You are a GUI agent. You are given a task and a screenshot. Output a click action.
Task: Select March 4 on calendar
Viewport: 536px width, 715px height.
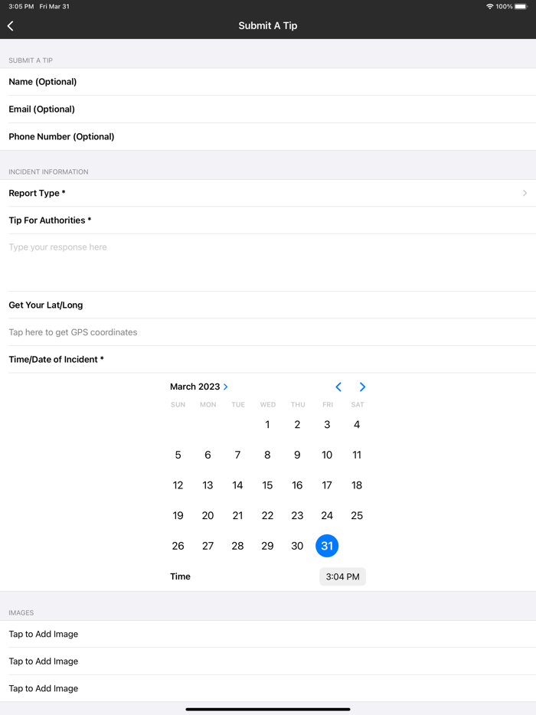[x=357, y=425]
